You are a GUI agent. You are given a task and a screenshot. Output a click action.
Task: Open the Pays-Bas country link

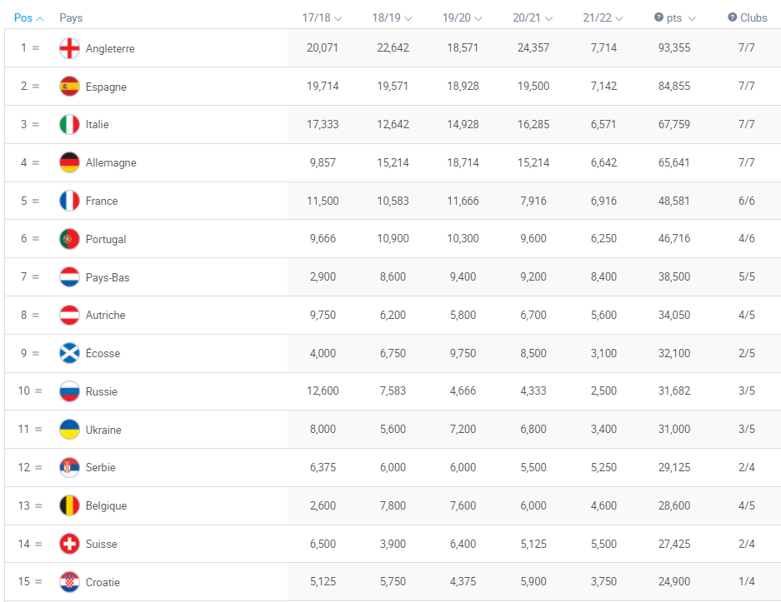pos(108,277)
